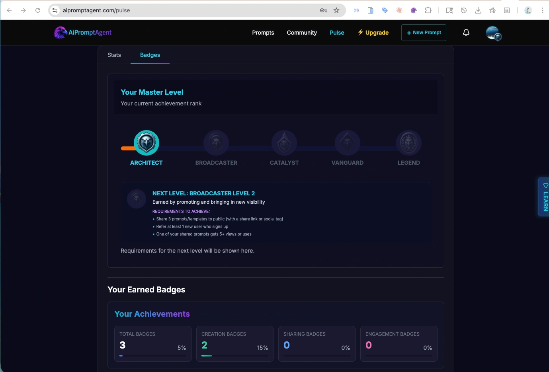Select the Architect badge icon

(147, 143)
